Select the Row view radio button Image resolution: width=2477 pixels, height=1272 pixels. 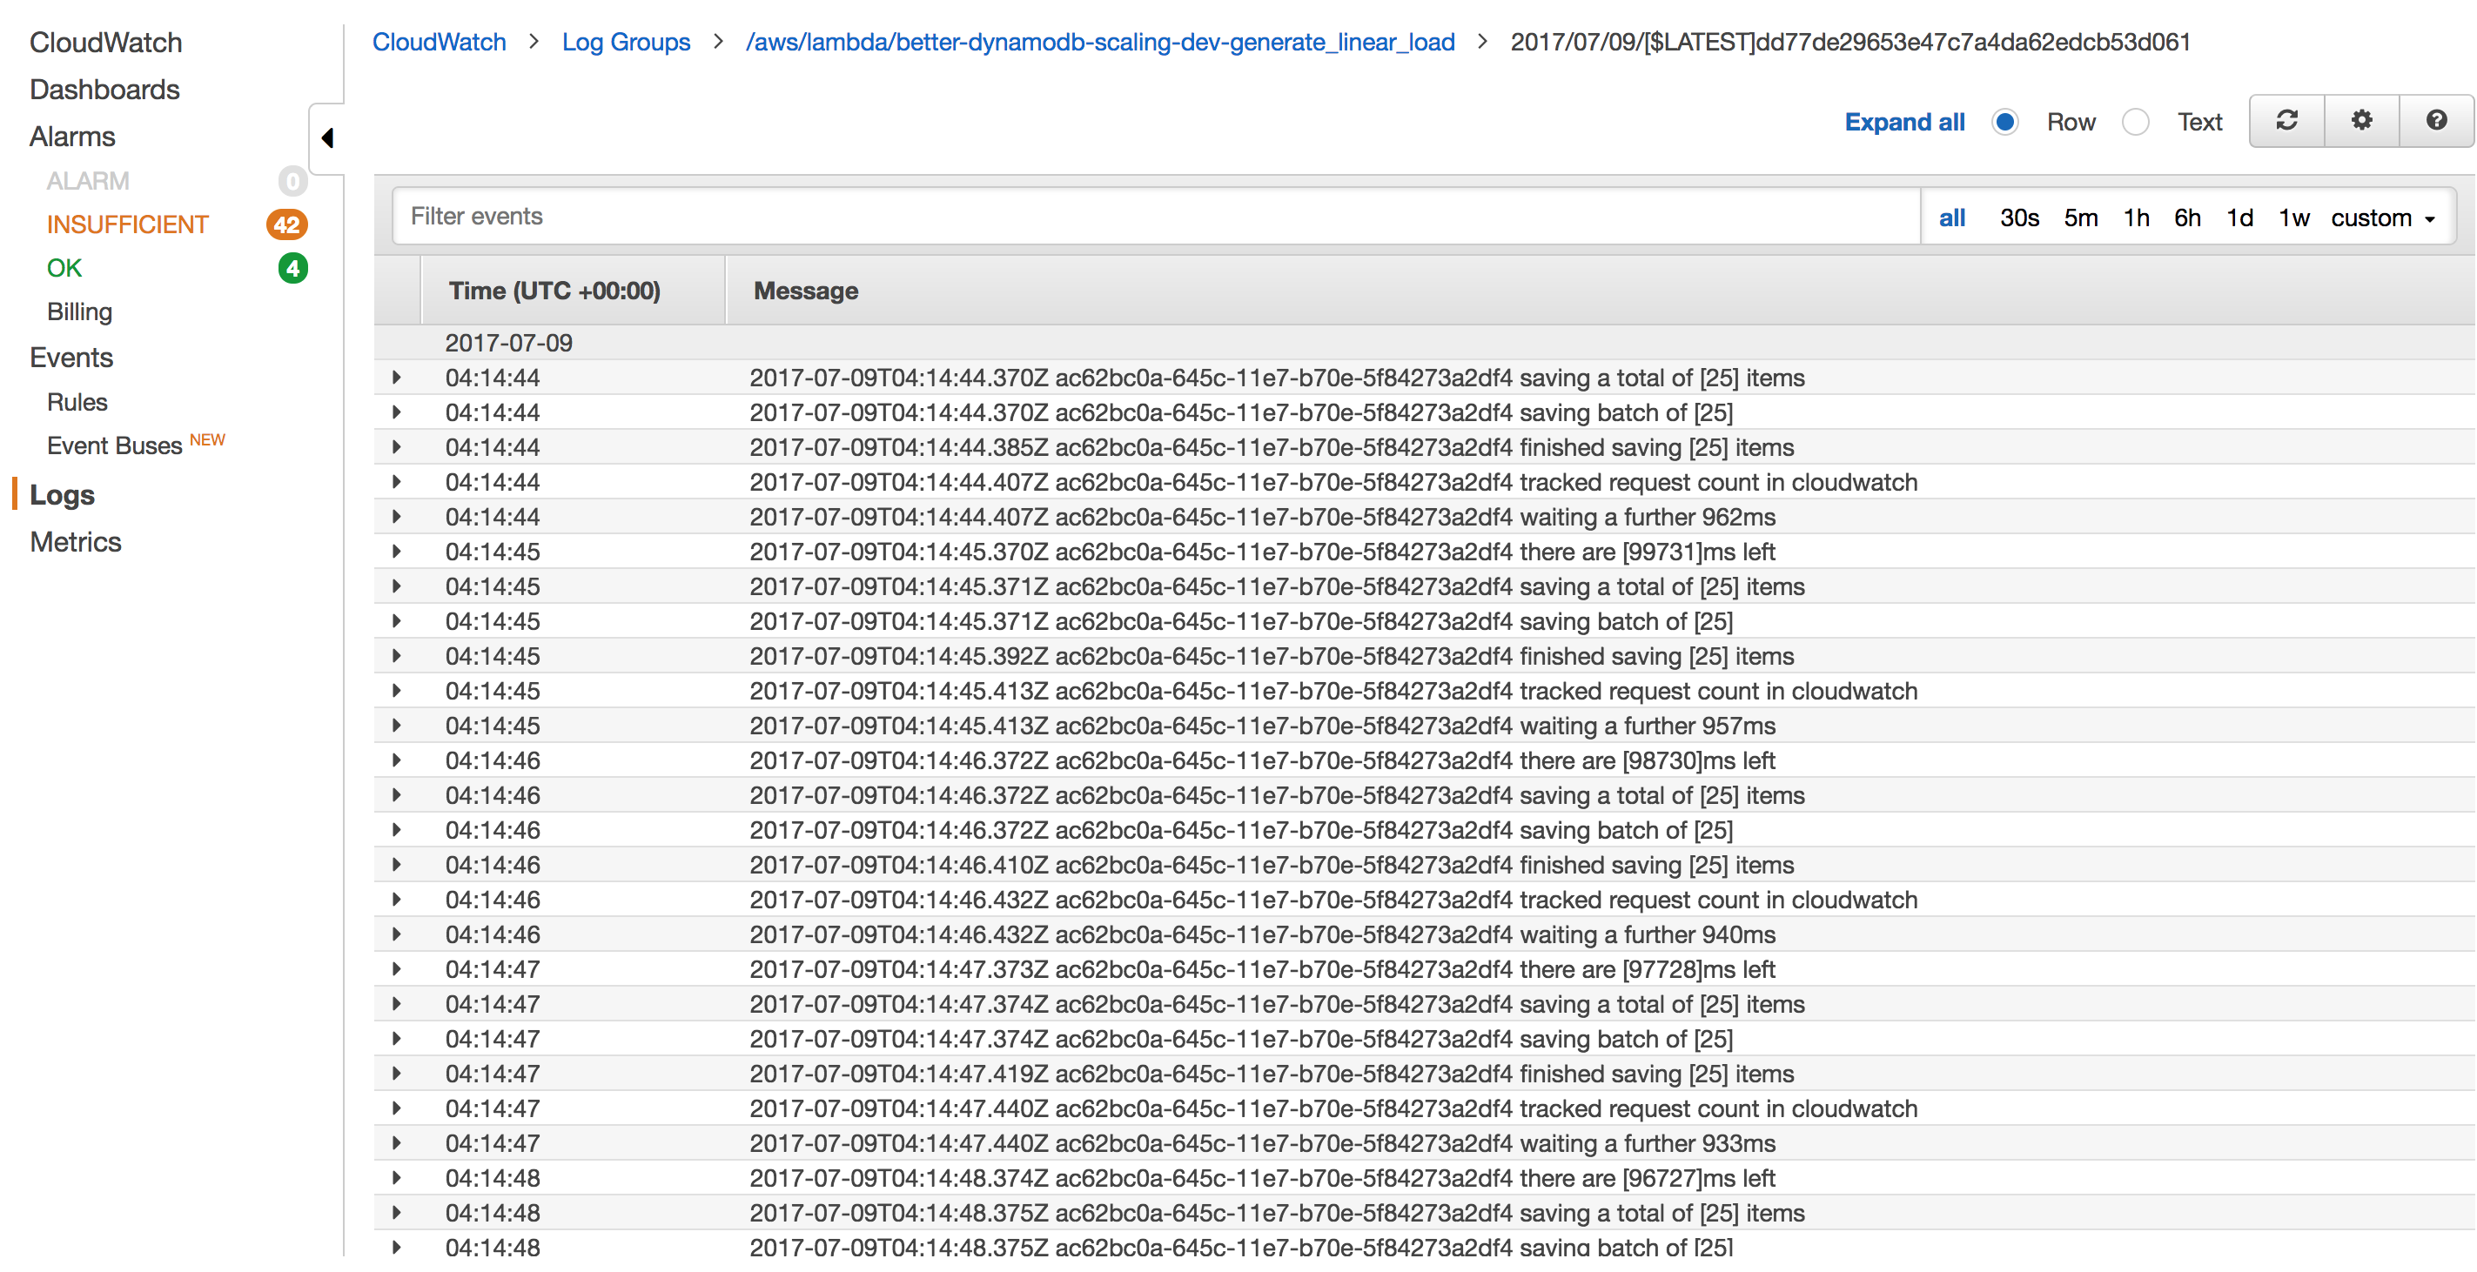(2005, 122)
